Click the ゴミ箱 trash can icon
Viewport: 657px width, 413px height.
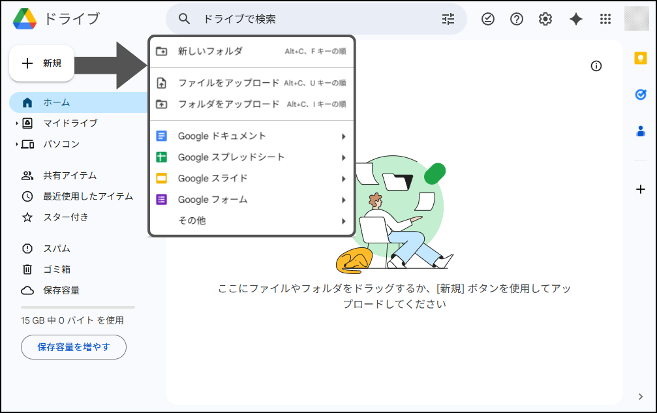(27, 269)
